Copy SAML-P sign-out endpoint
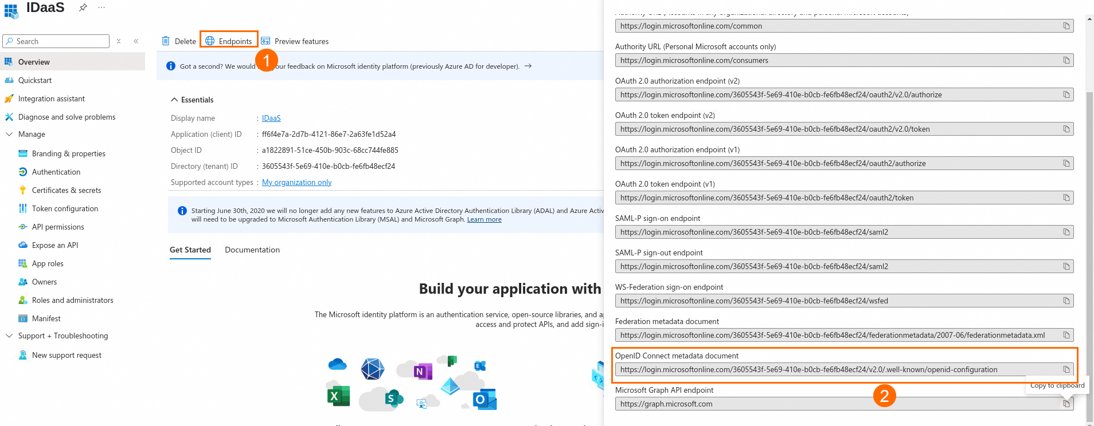 [1066, 266]
